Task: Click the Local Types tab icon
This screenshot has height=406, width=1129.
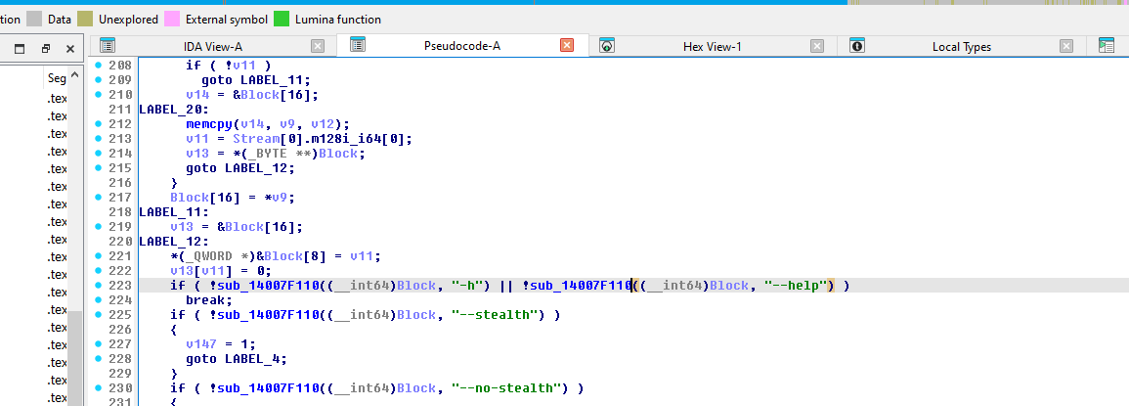Action: (857, 46)
